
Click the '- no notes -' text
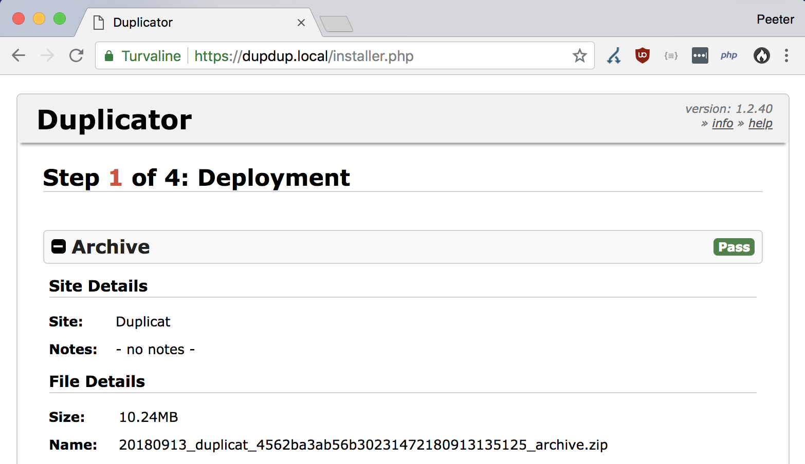coord(155,350)
